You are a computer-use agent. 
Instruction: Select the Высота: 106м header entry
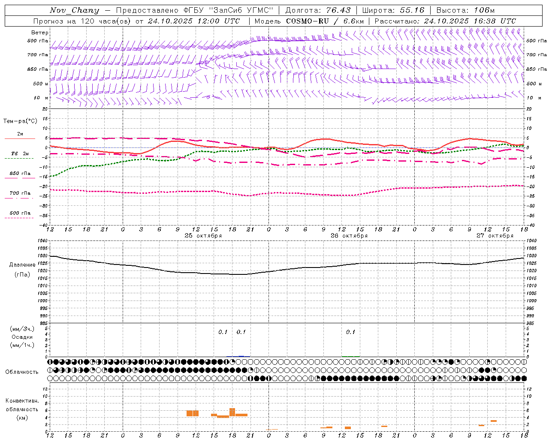(x=465, y=10)
